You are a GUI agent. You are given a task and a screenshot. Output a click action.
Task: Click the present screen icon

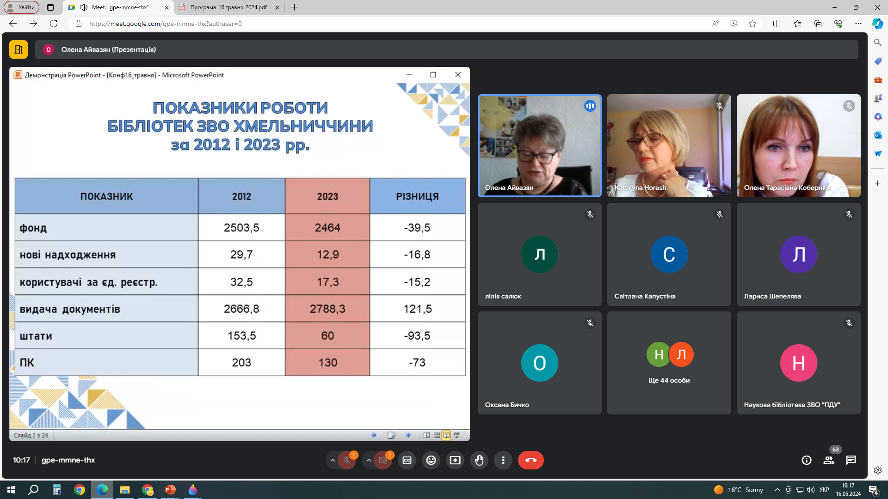pyautogui.click(x=455, y=460)
